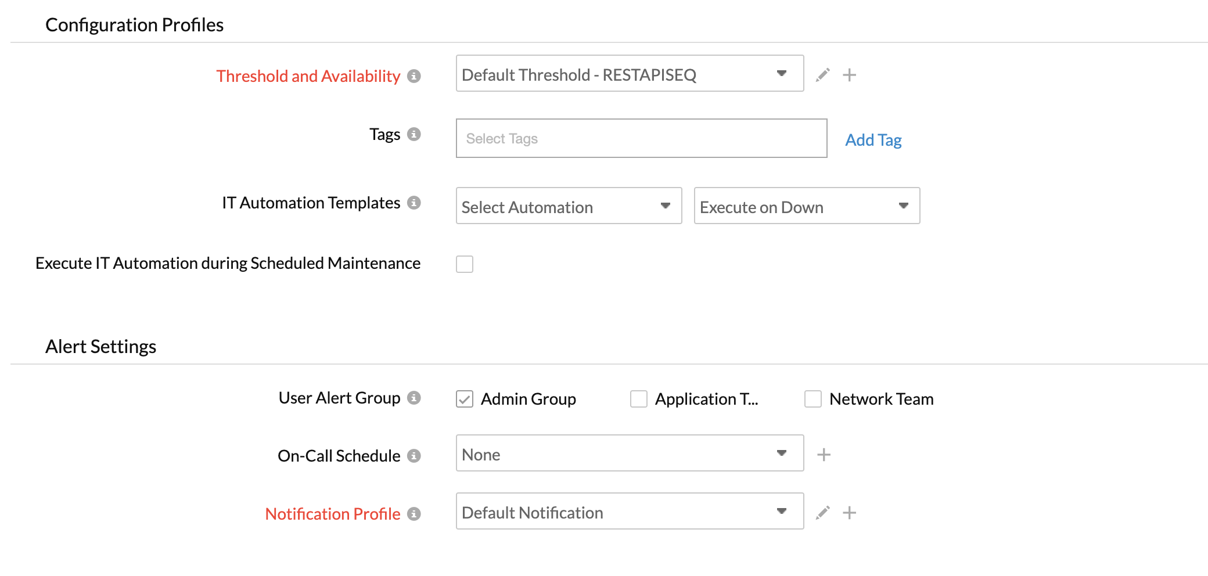Add new On-Call Schedule plus icon

(824, 455)
